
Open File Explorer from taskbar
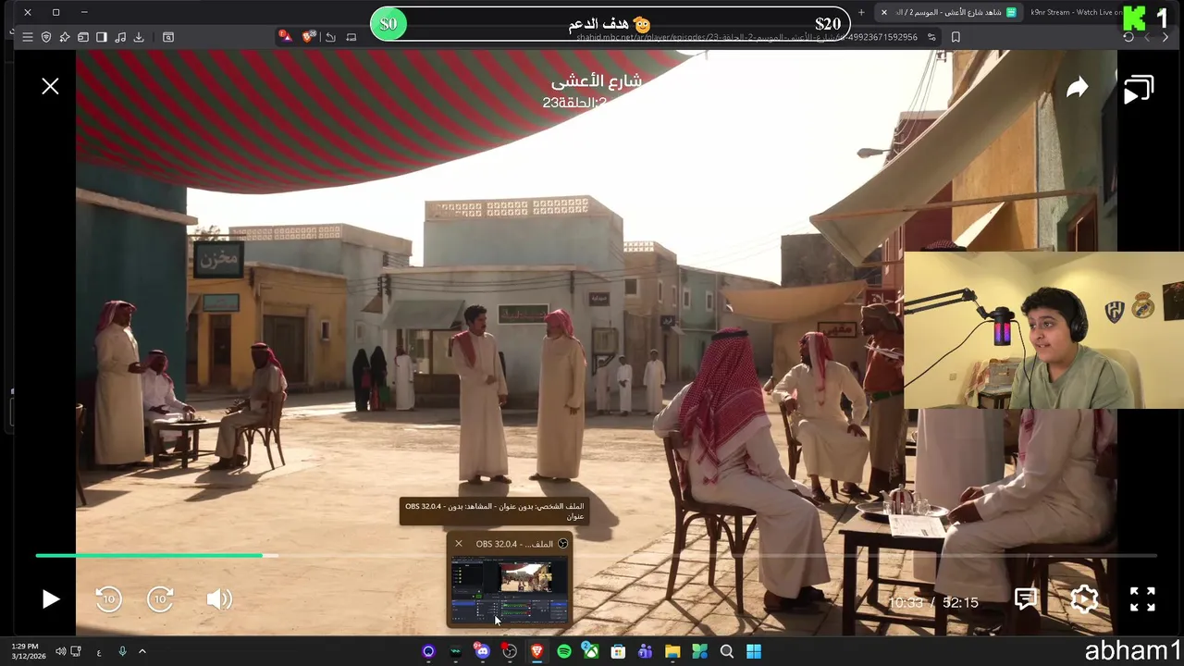(672, 651)
